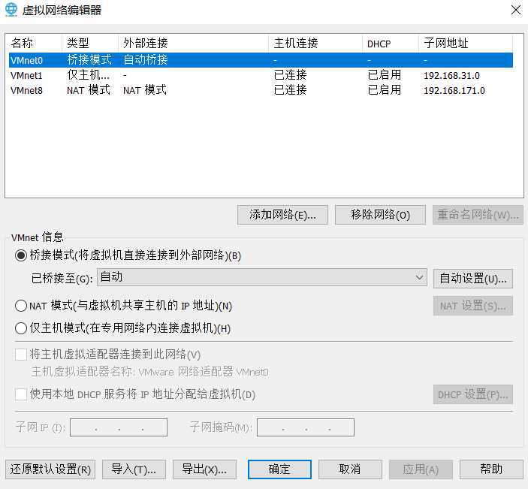The height and width of the screenshot is (489, 528).
Task: Click 已启用 DHCP cell in VMnet8 row
Action: [x=385, y=90]
